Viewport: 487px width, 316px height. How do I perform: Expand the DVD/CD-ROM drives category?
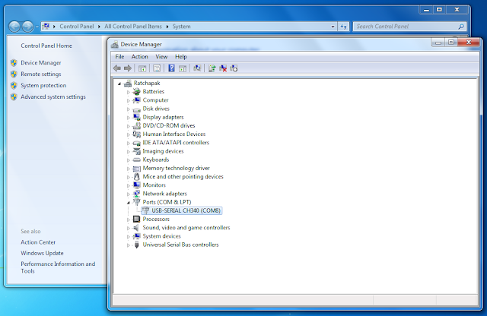pos(129,126)
